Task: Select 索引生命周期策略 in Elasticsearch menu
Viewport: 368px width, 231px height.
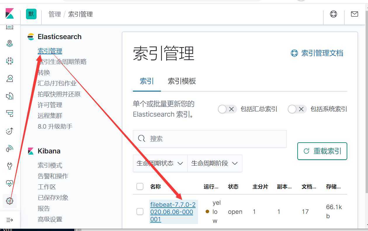Action: 62,62
